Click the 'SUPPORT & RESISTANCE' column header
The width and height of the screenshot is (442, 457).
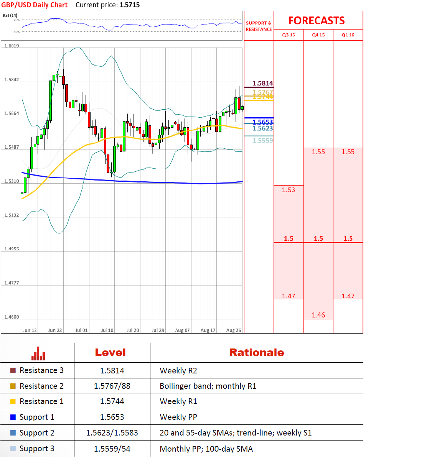point(259,26)
